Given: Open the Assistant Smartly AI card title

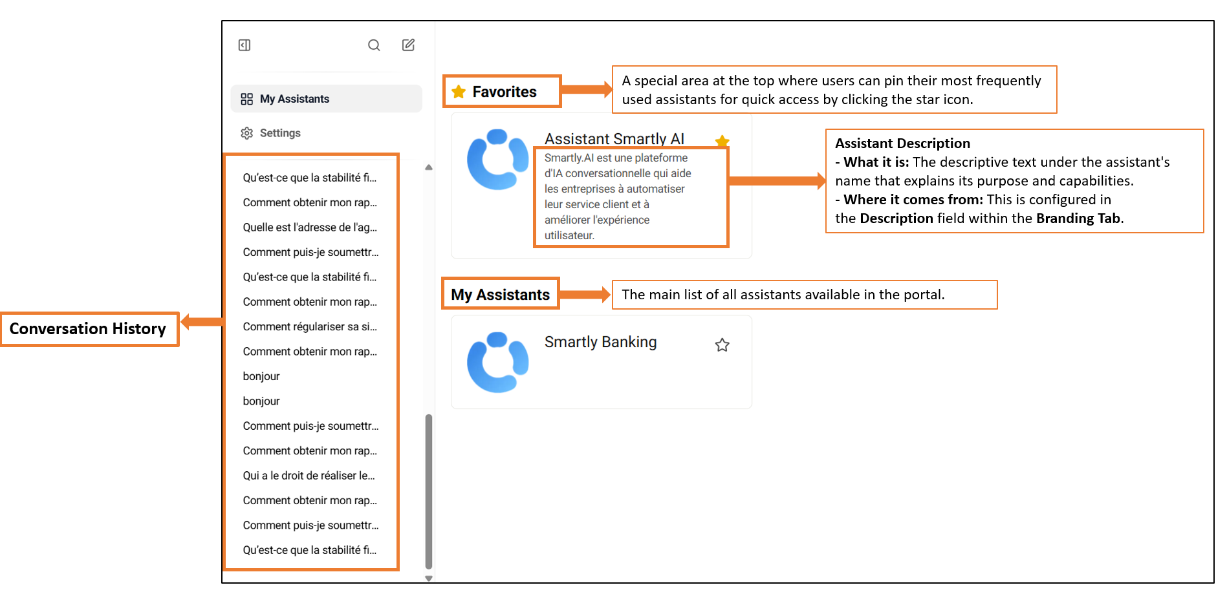Looking at the screenshot, I should coord(614,139).
